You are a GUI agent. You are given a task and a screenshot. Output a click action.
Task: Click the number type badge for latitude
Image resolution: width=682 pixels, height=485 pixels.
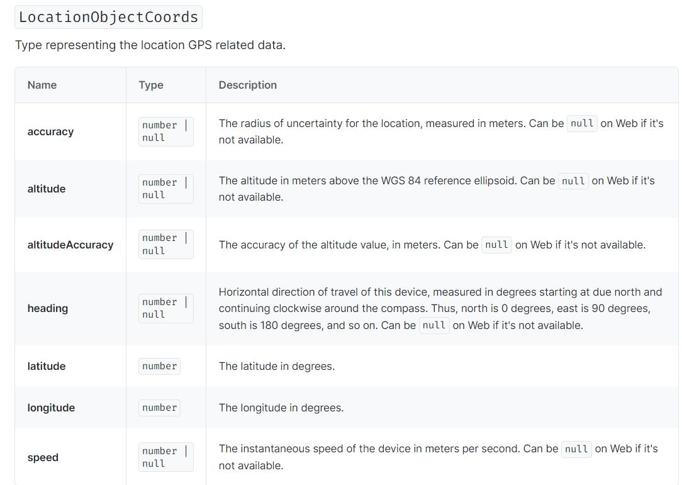point(159,366)
